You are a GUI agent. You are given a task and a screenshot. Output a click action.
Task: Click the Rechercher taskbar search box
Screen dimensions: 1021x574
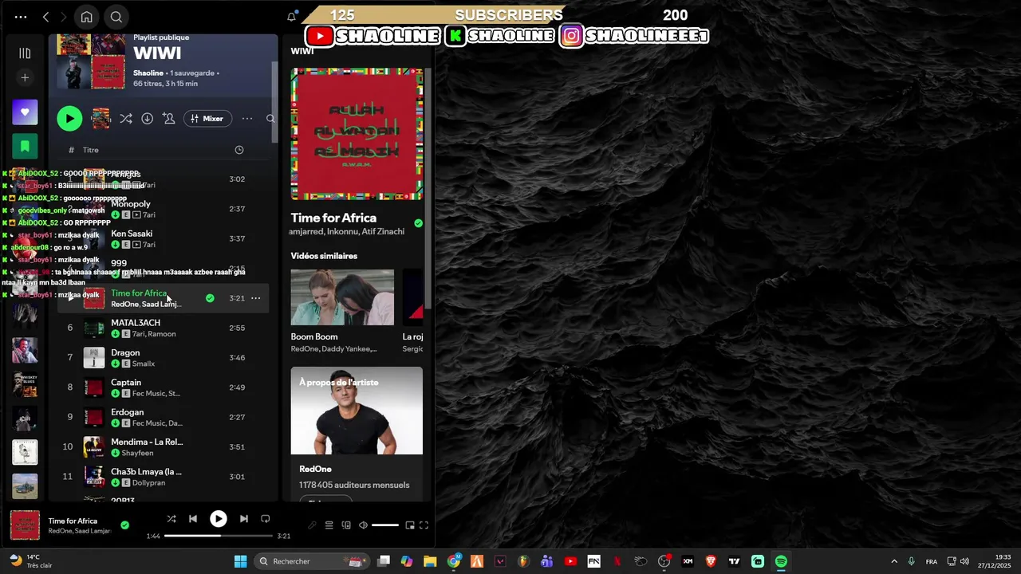tap(312, 561)
